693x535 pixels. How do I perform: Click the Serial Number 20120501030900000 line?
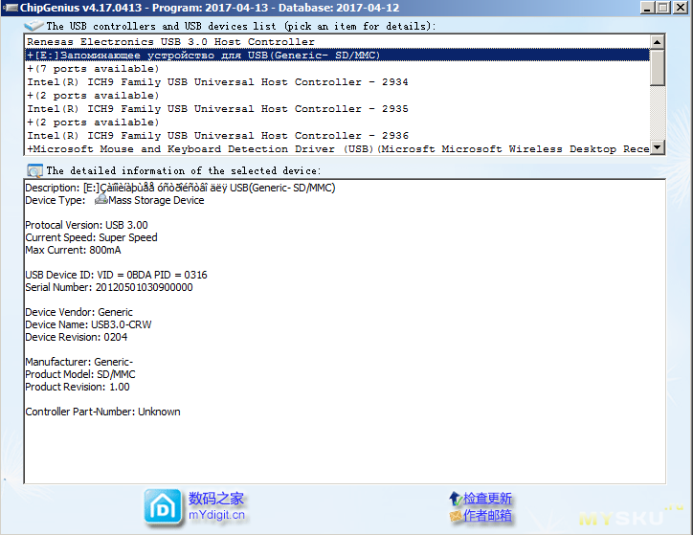coord(109,287)
